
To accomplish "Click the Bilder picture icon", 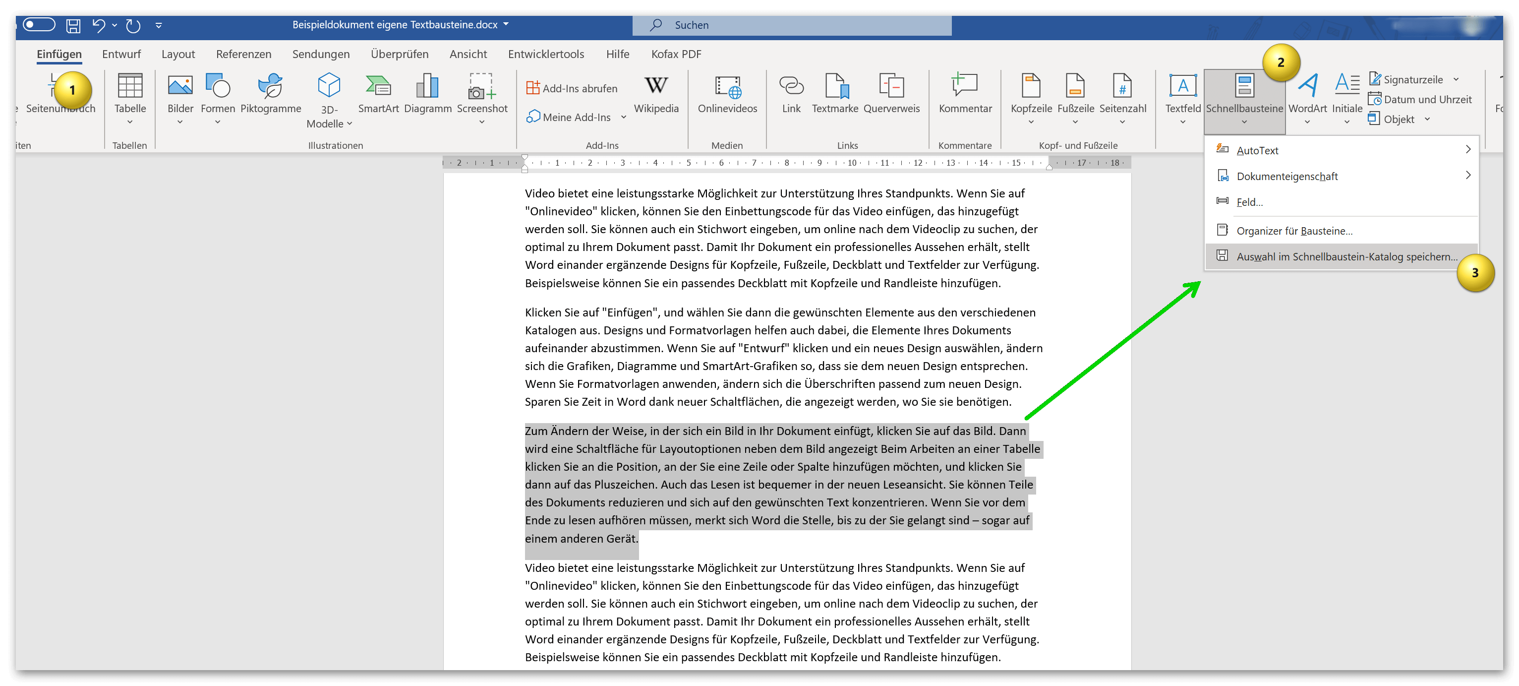I will pyautogui.click(x=180, y=85).
